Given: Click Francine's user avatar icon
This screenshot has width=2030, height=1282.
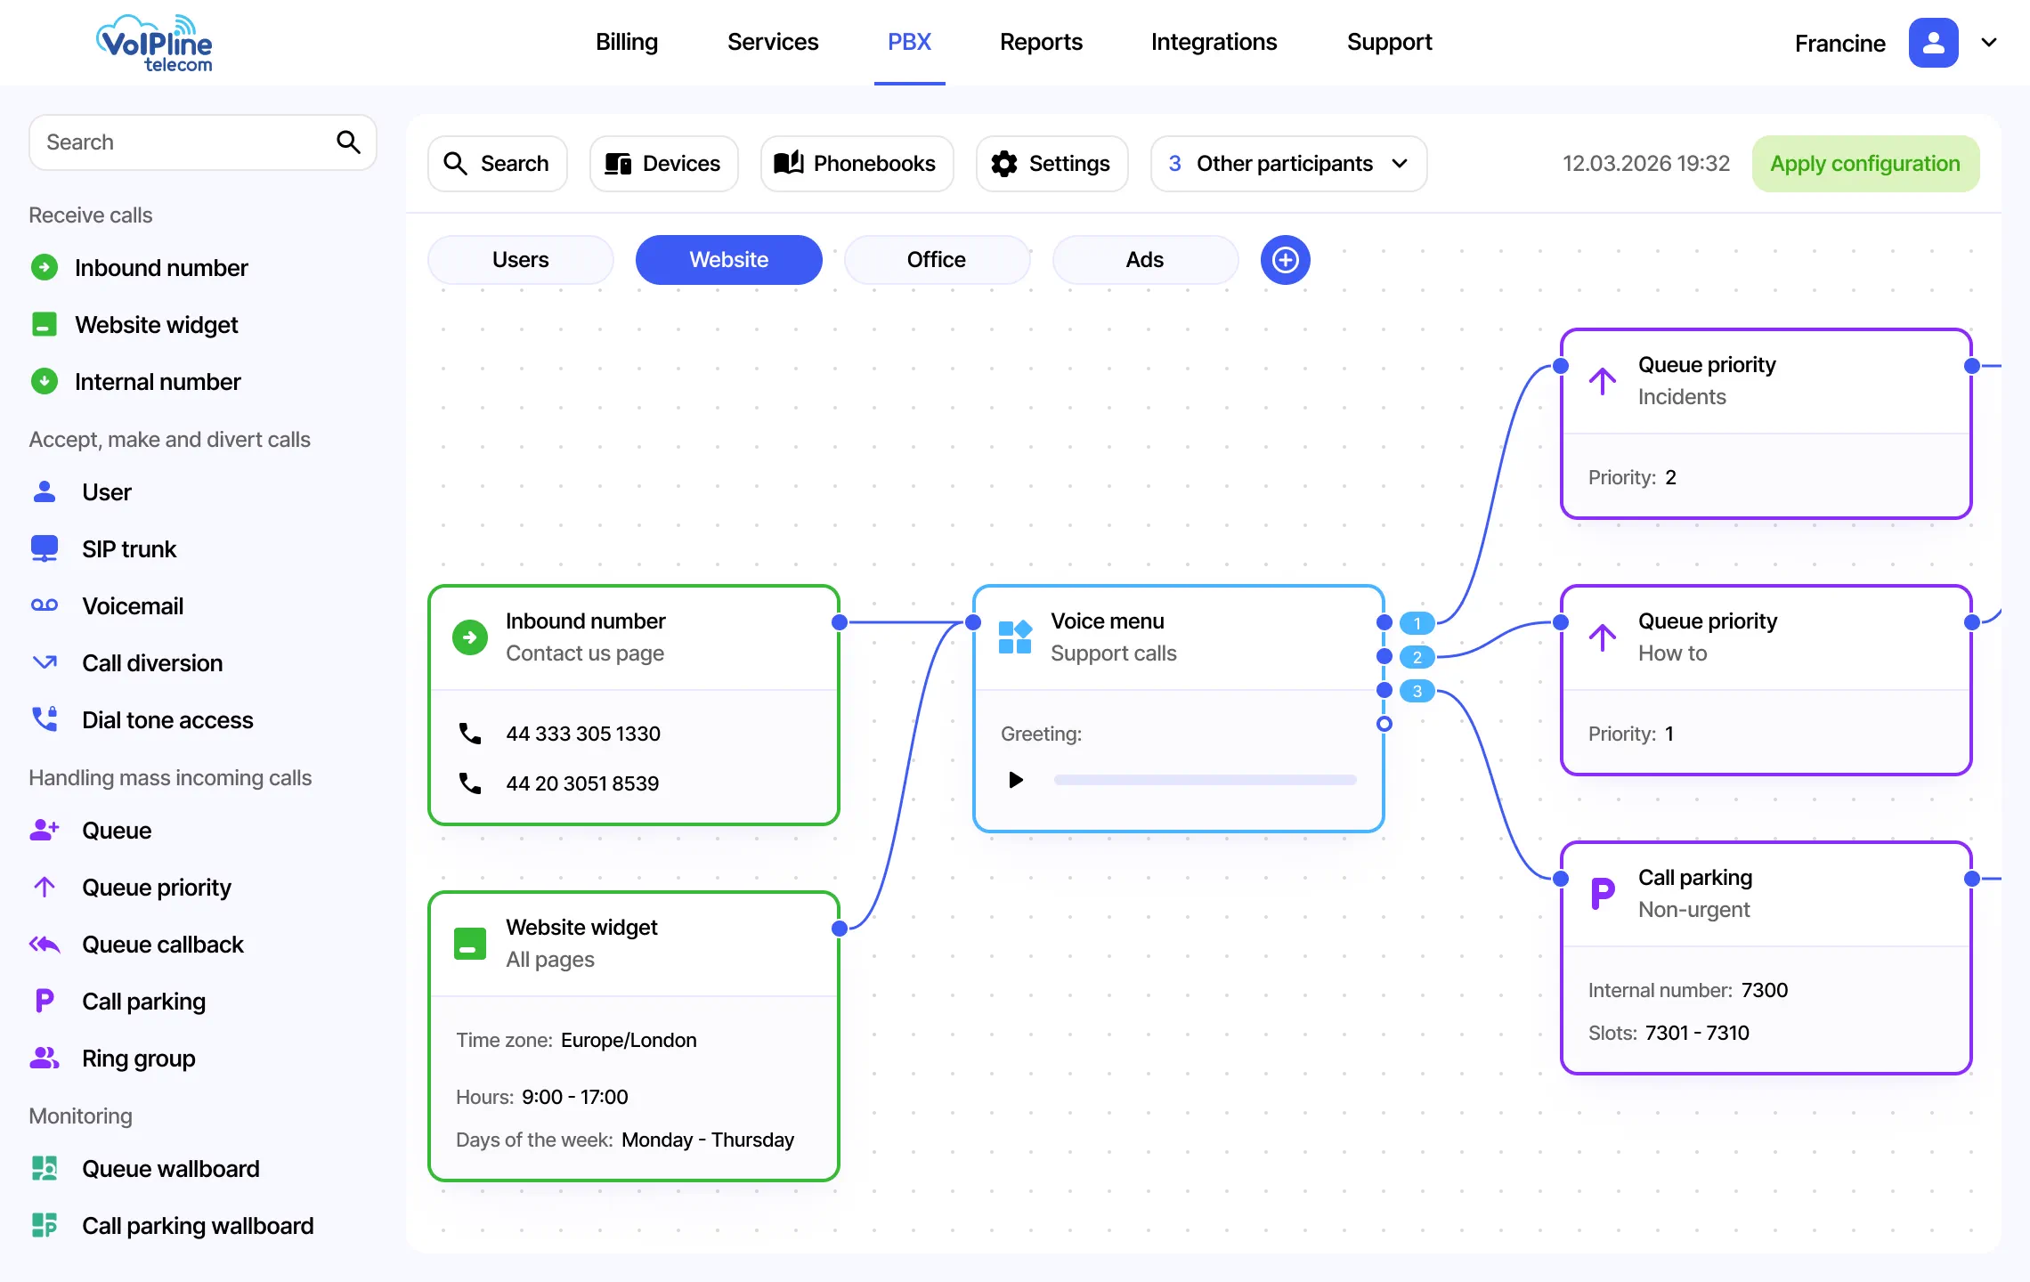Looking at the screenshot, I should (x=1933, y=43).
